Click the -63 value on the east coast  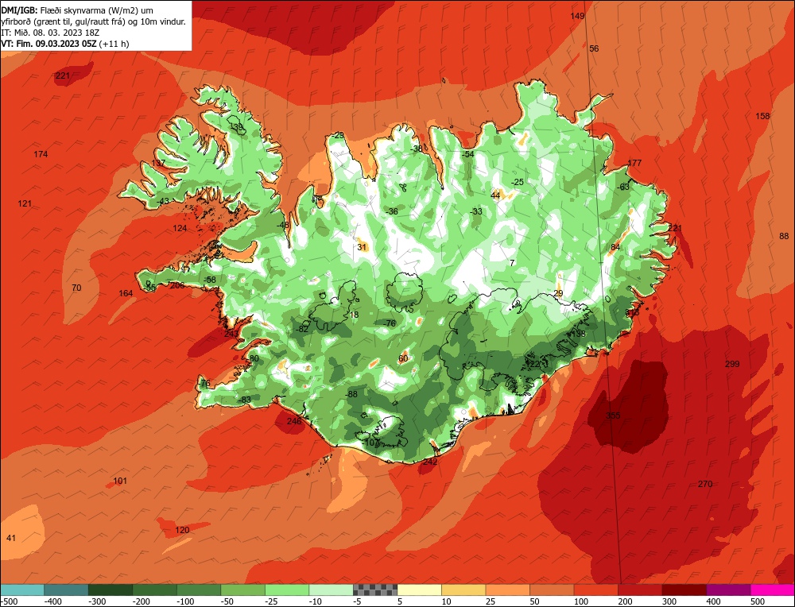coord(623,187)
